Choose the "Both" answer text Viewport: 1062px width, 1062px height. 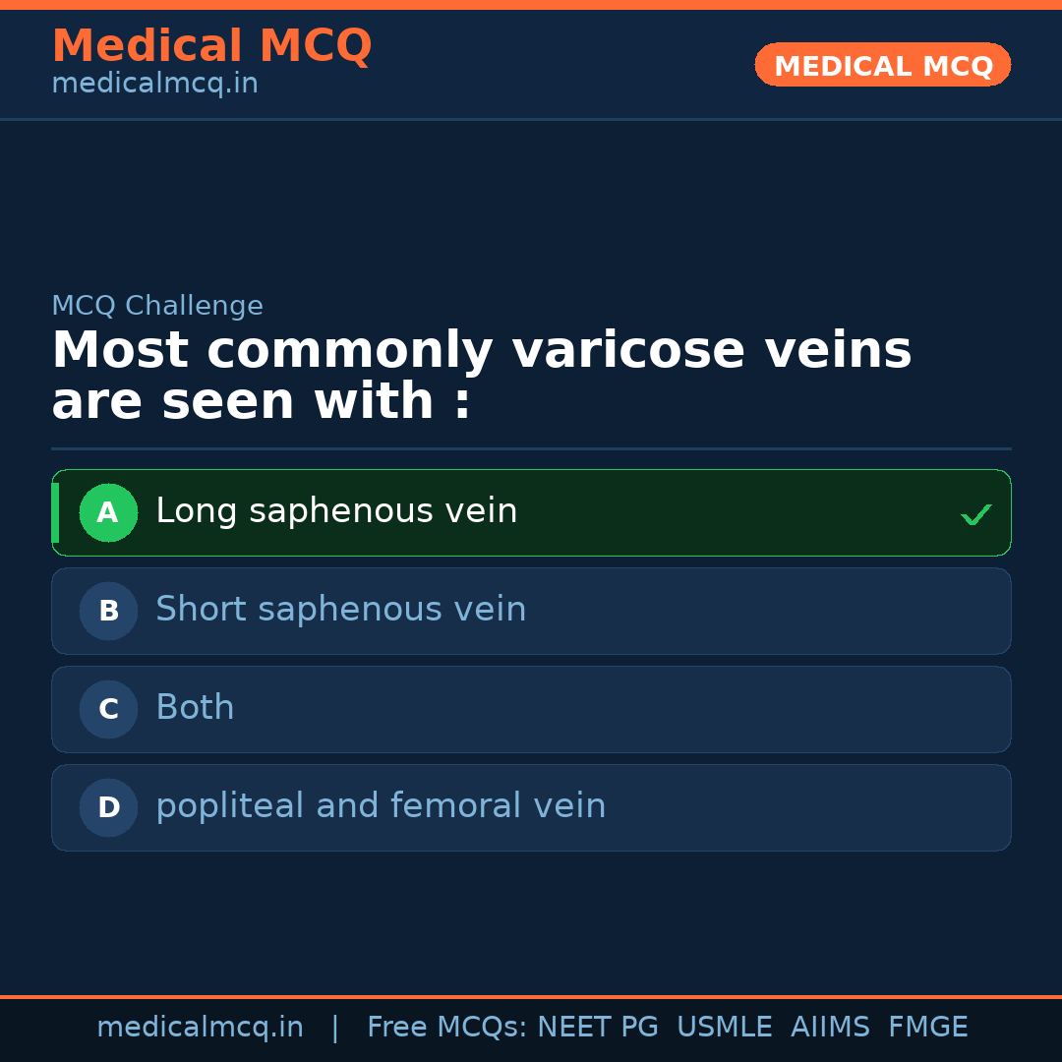[x=195, y=708]
